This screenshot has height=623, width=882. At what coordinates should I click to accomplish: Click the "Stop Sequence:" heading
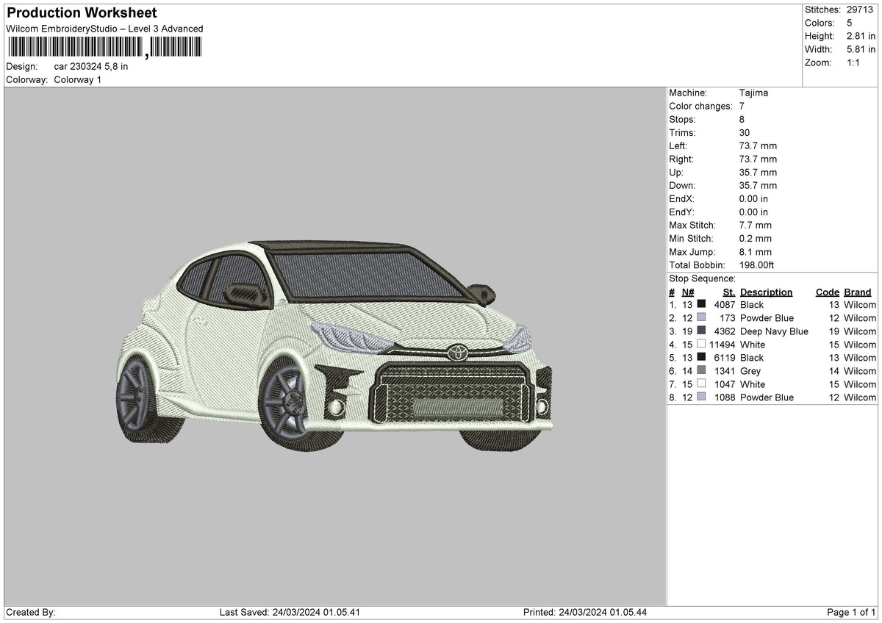click(702, 278)
